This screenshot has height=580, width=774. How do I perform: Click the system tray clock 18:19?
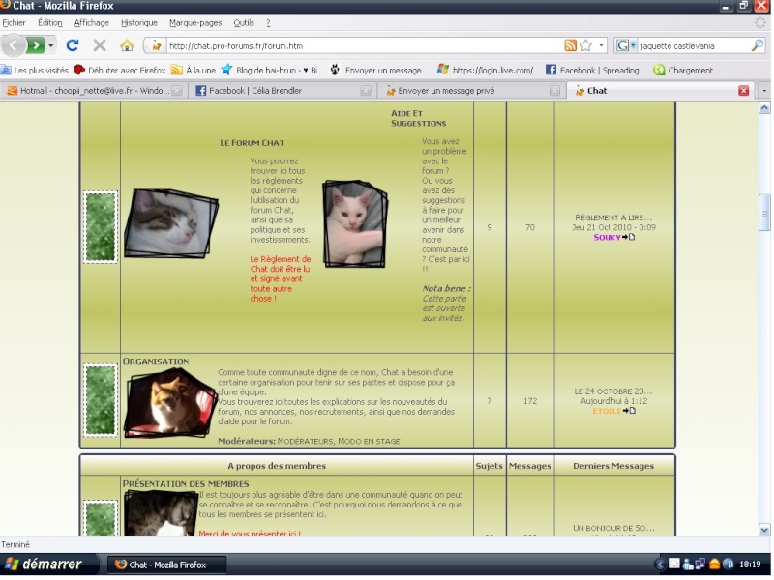(x=750, y=565)
